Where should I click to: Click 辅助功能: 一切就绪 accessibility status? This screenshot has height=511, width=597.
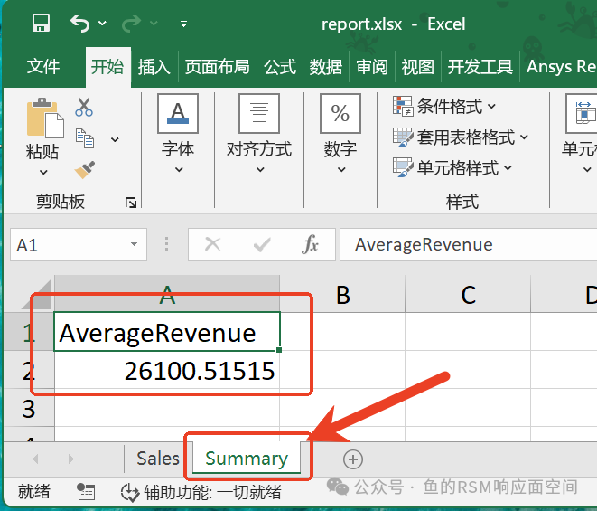201,492
